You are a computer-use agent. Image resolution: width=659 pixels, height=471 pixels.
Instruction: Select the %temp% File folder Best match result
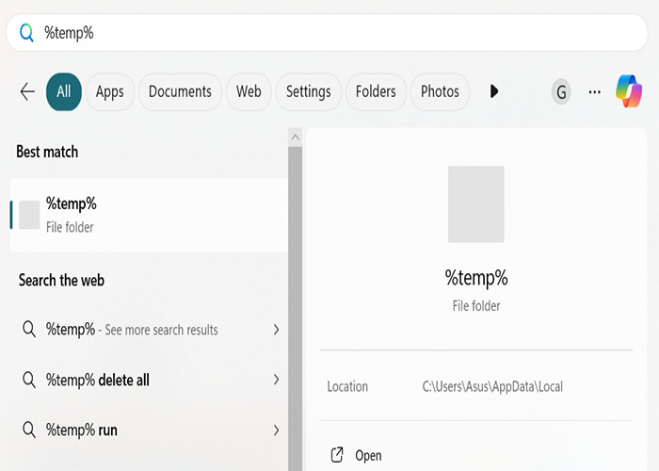click(x=149, y=215)
